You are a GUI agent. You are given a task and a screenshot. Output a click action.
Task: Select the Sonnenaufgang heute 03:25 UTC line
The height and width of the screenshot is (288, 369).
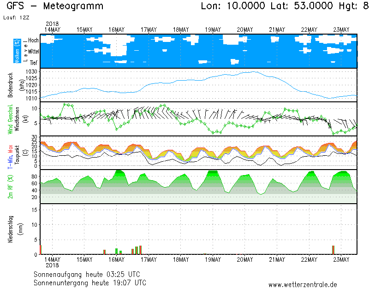click(x=90, y=274)
